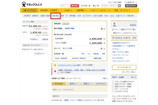The image size is (158, 105).
Task: Open システムメンテナンスのご案内 notice
Action: click(x=69, y=65)
